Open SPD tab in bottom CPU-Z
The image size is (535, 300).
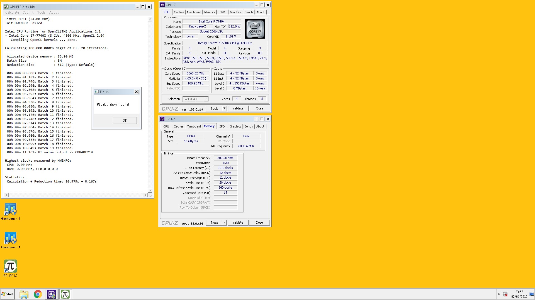pyautogui.click(x=222, y=126)
